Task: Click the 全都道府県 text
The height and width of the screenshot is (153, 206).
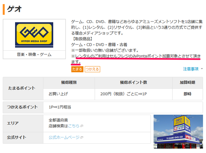Action: click(58, 120)
